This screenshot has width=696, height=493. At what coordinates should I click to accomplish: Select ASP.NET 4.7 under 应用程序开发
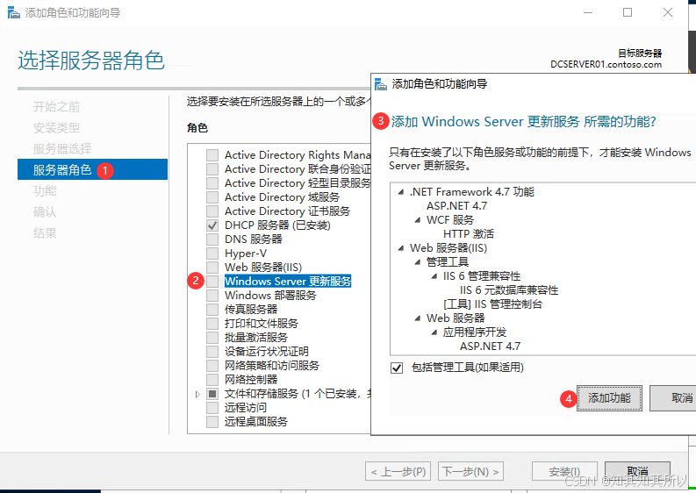(x=490, y=347)
